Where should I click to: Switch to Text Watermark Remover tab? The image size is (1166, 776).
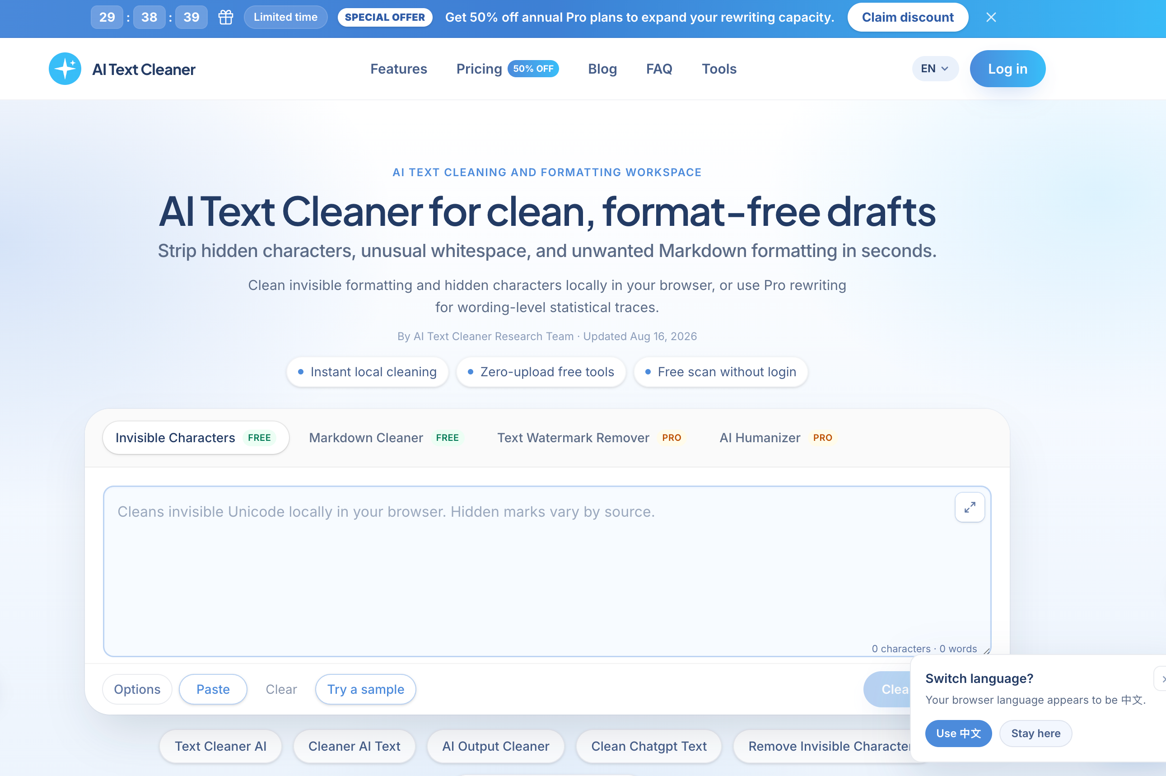591,438
